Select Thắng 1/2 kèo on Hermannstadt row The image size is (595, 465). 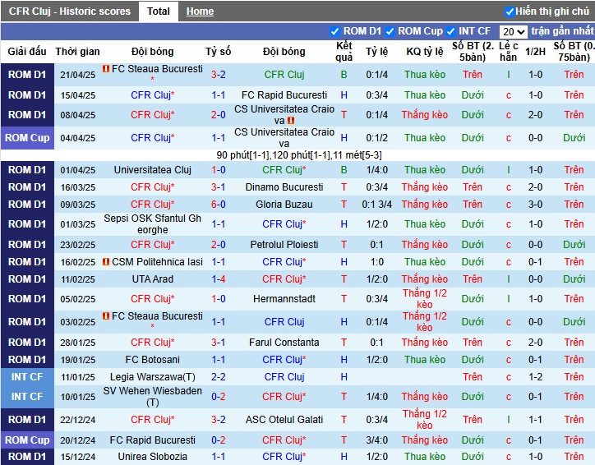pos(425,299)
